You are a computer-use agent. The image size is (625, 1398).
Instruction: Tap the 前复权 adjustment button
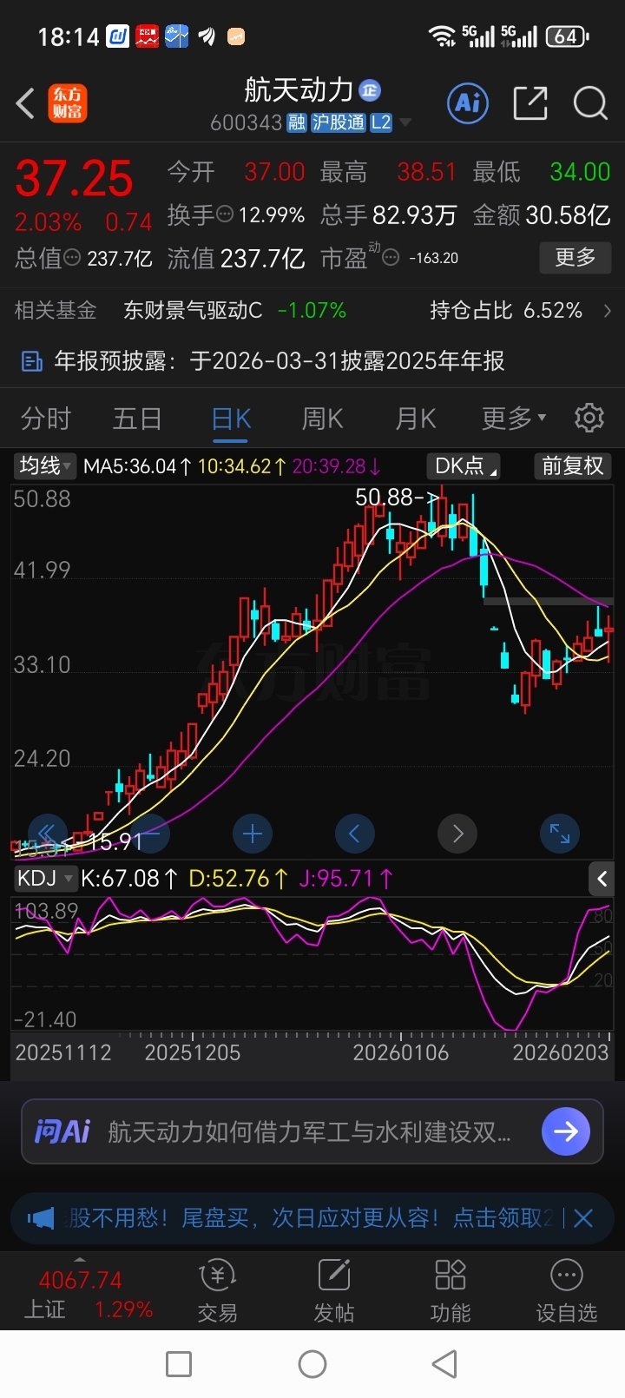pyautogui.click(x=573, y=466)
